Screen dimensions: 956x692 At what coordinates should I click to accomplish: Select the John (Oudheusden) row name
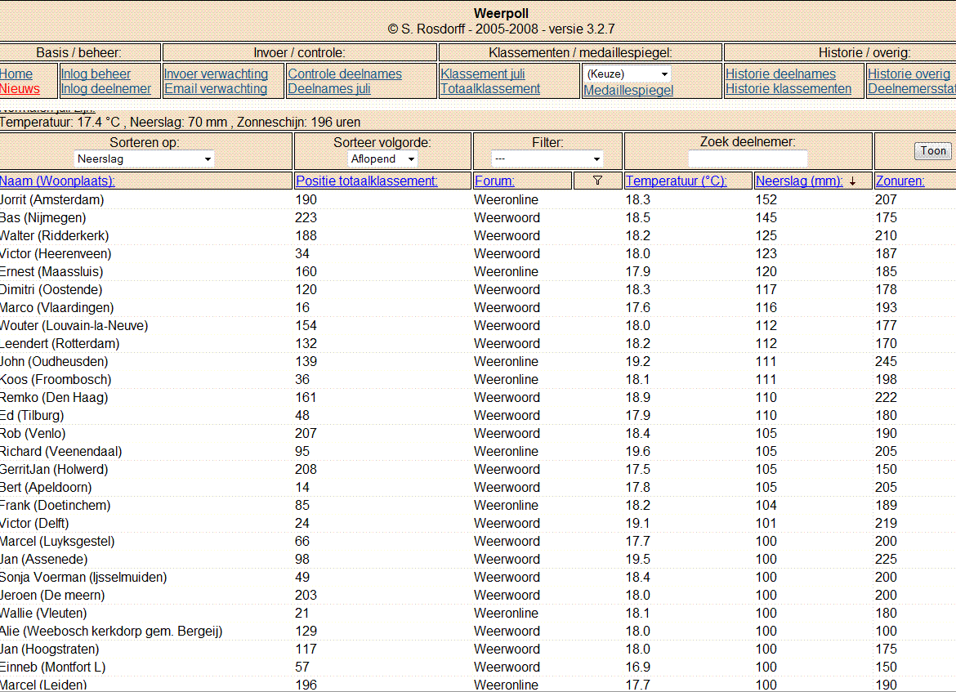[x=54, y=362]
